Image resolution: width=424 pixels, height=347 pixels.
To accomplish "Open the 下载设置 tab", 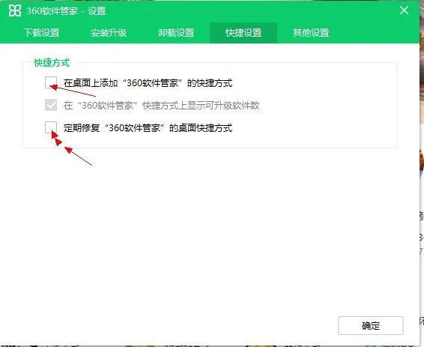I will pyautogui.click(x=41, y=33).
